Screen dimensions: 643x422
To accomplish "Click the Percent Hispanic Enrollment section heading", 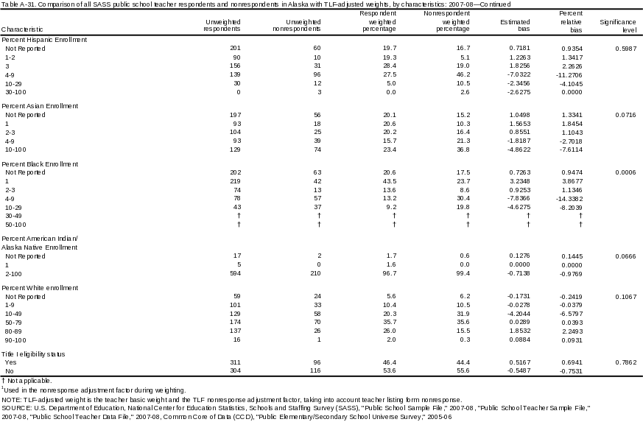I will point(43,39).
